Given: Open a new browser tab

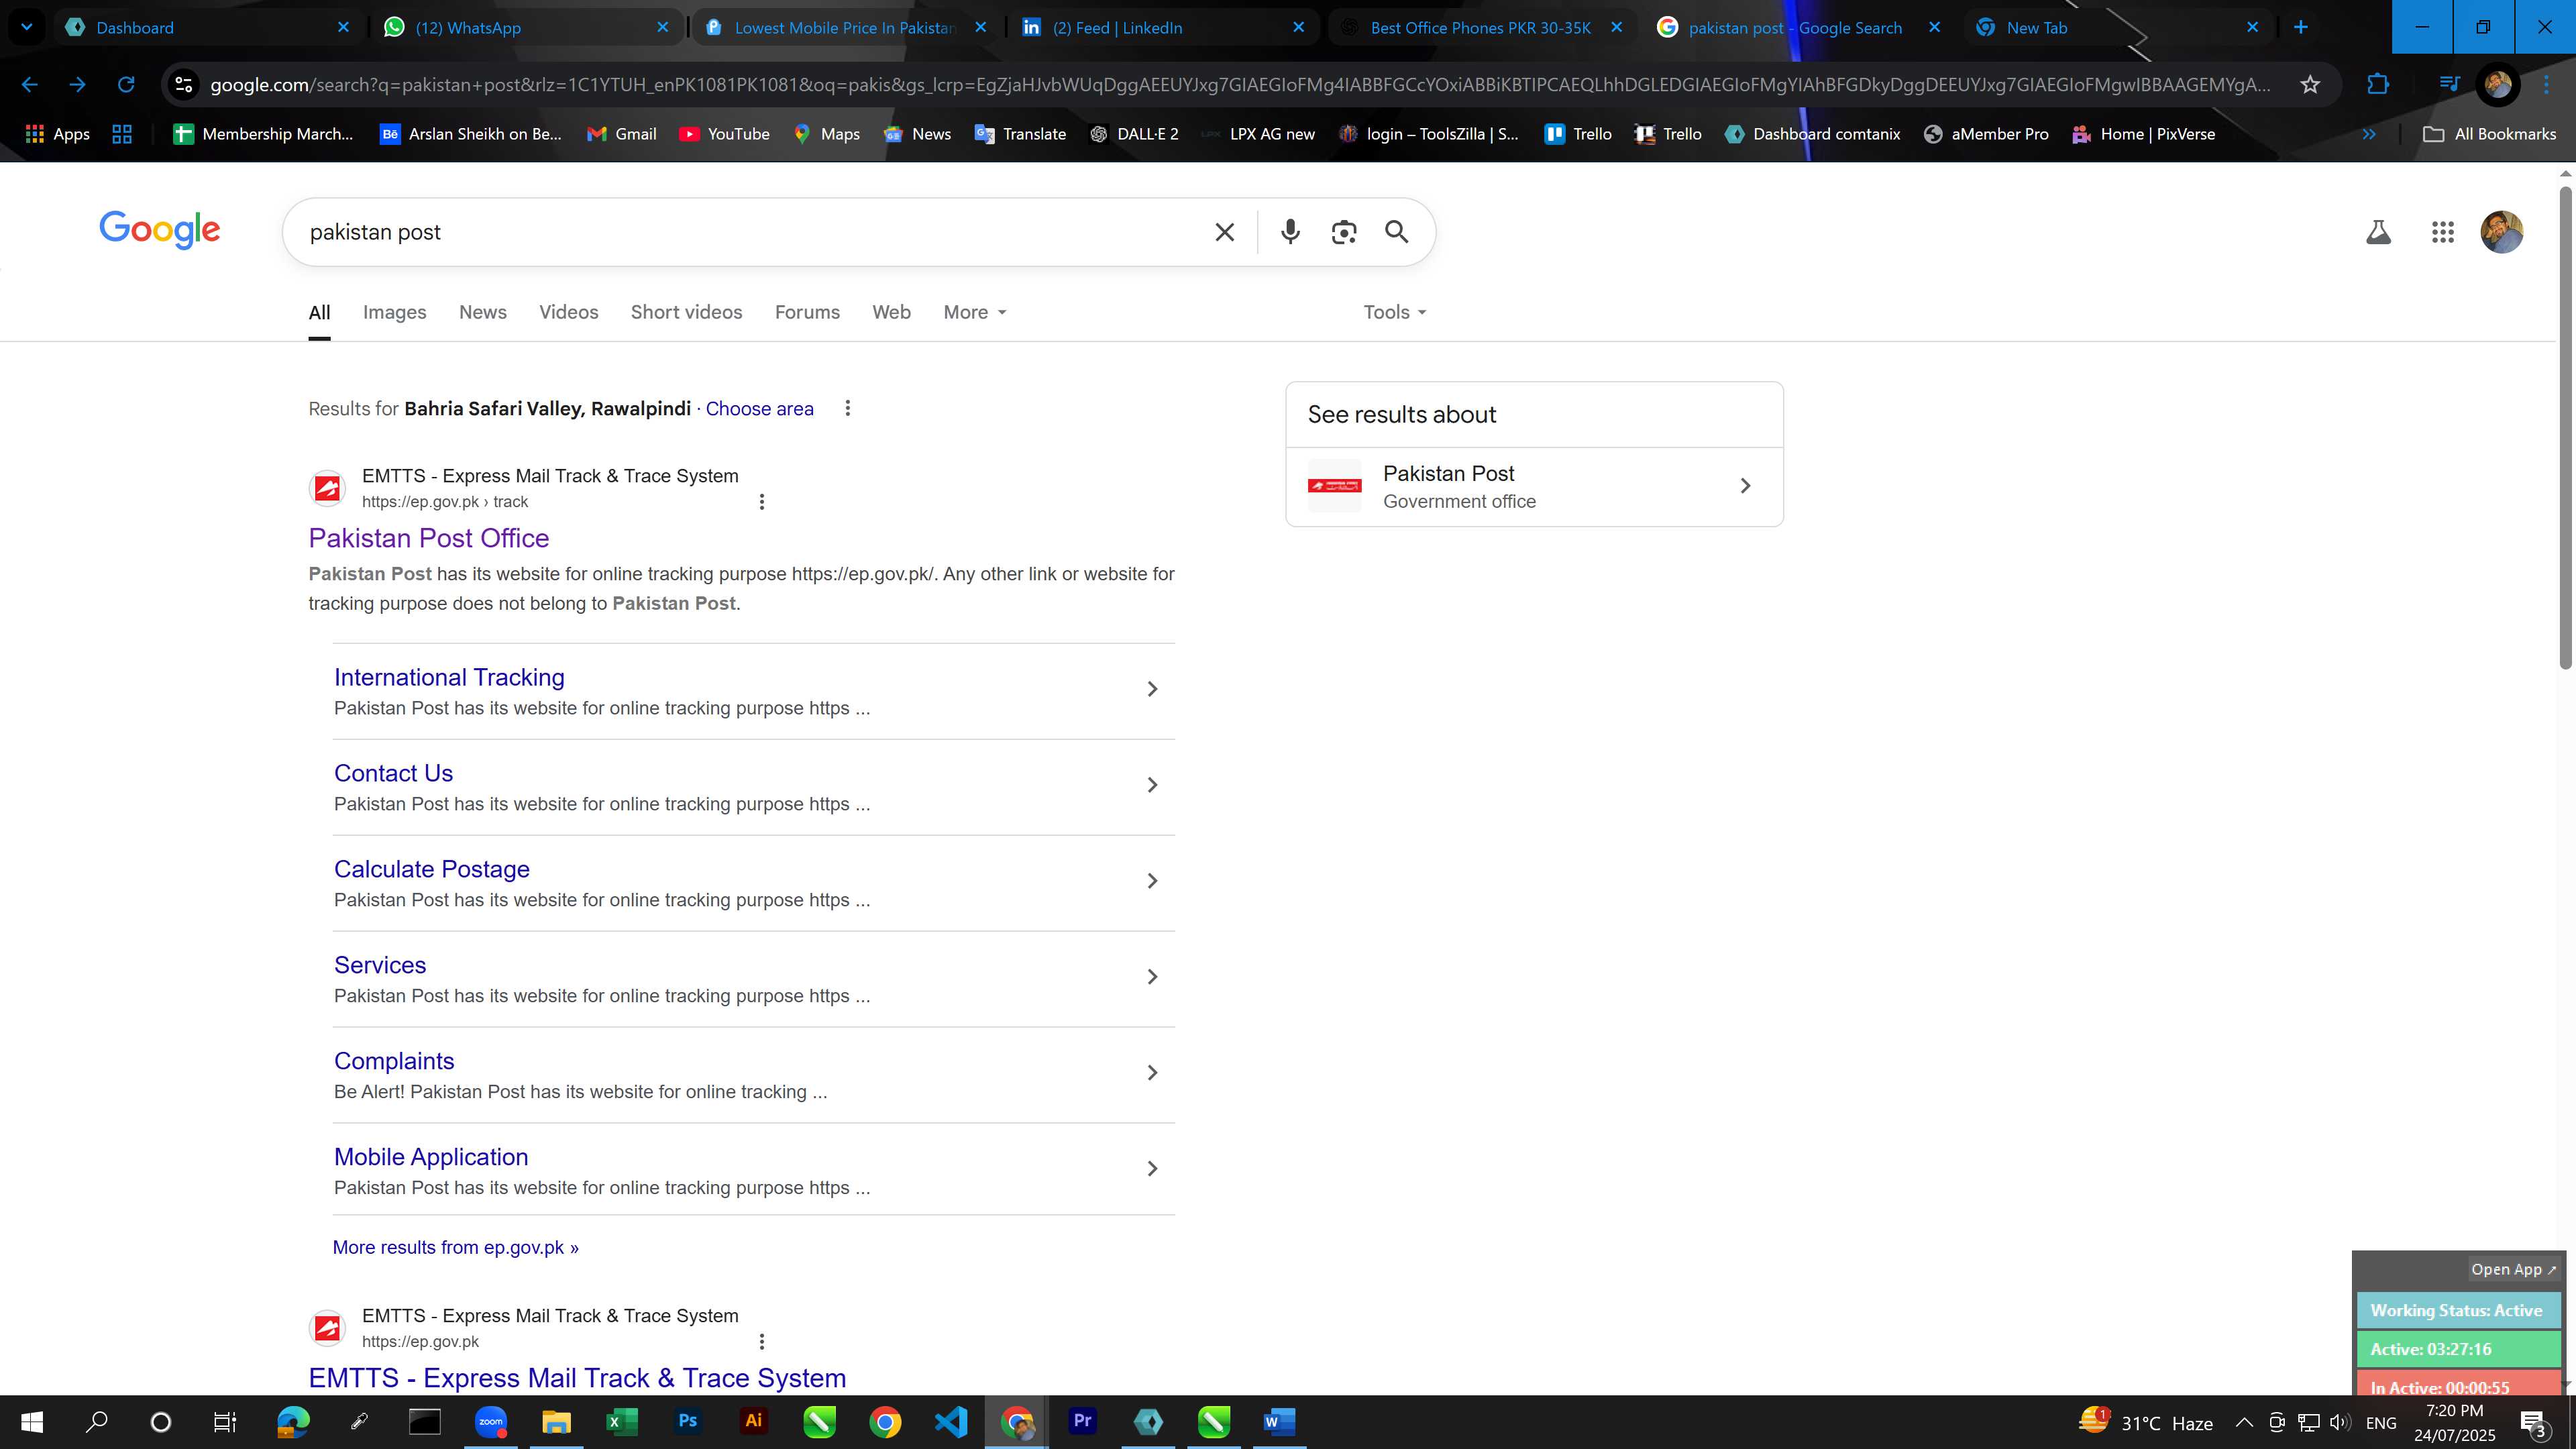Looking at the screenshot, I should pyautogui.click(x=2301, y=27).
